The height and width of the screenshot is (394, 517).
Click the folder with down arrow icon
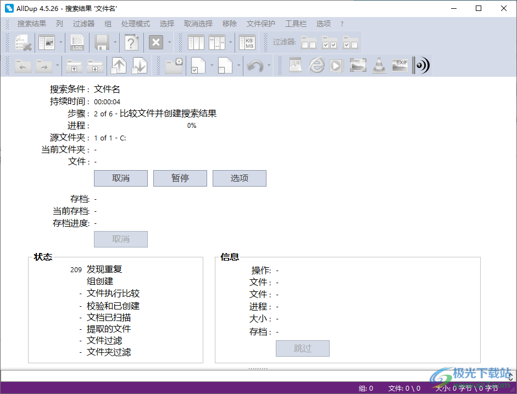(95, 65)
